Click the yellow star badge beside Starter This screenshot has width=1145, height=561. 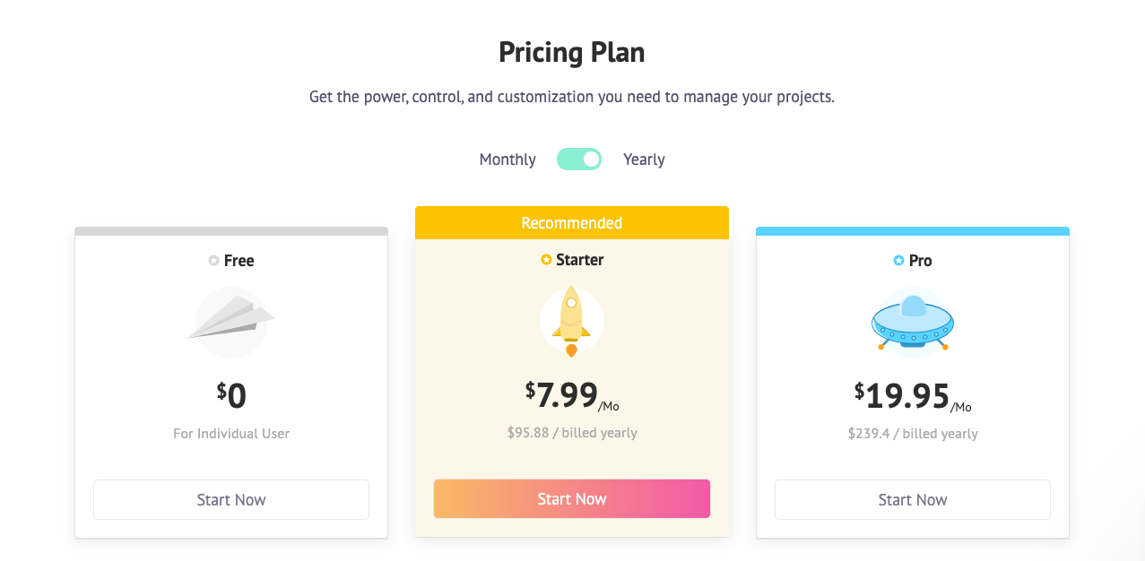[546, 260]
